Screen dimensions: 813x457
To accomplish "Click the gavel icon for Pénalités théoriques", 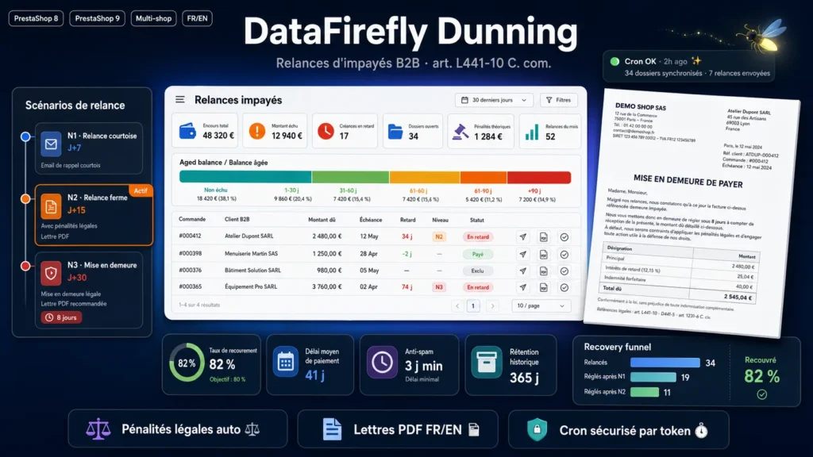I will [460, 132].
